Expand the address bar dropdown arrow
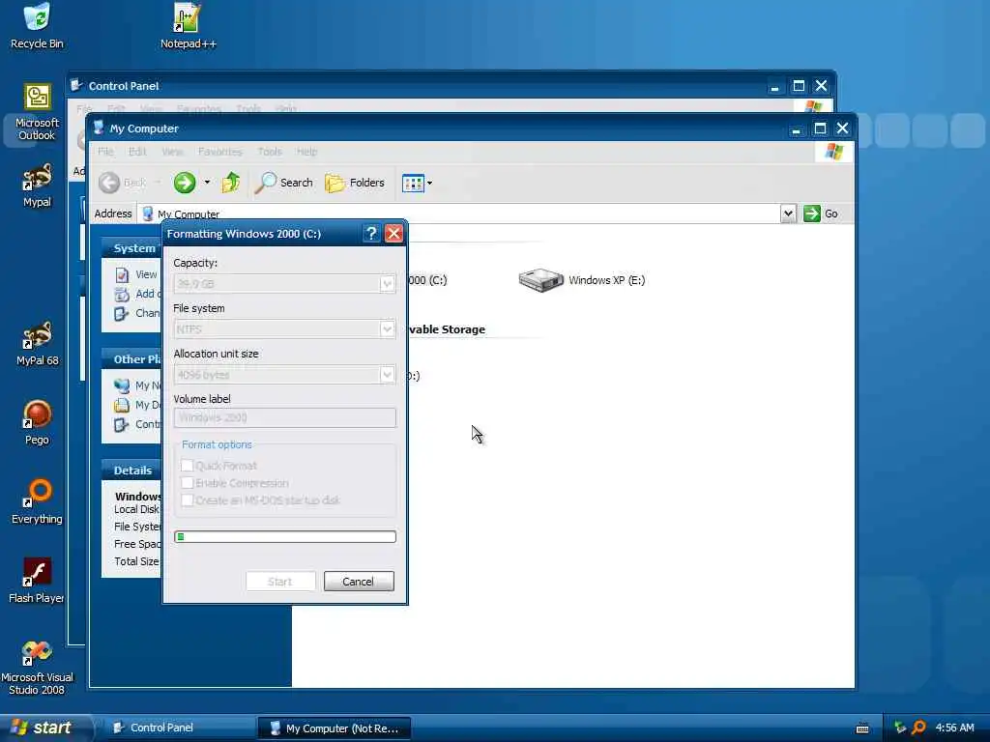The image size is (990, 742). 788,214
